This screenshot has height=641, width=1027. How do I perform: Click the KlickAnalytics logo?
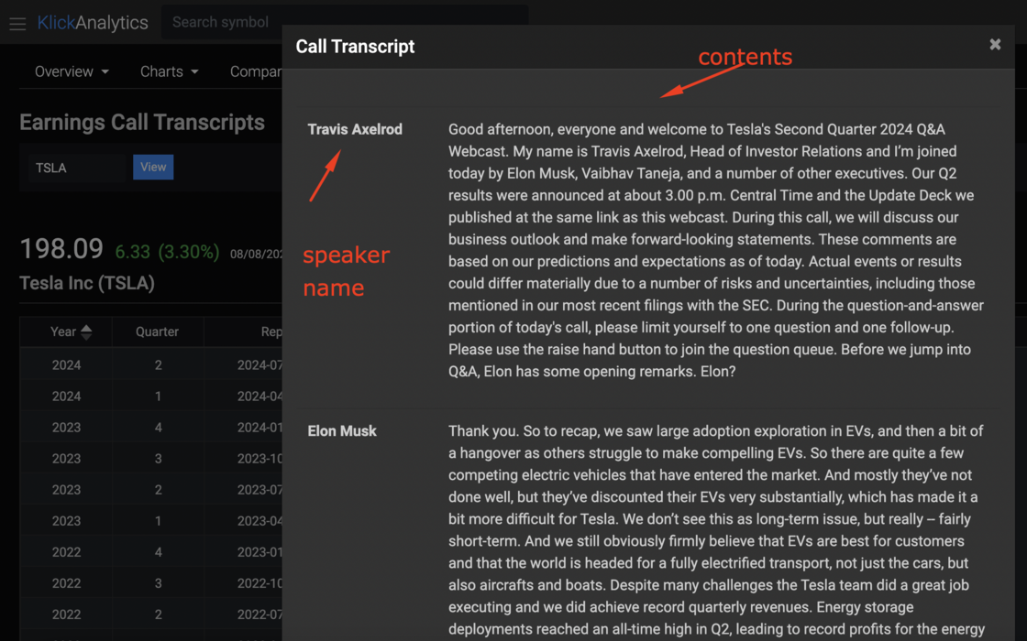[93, 23]
